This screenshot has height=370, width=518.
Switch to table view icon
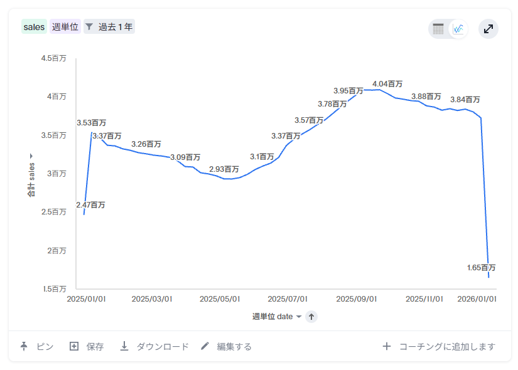point(438,29)
